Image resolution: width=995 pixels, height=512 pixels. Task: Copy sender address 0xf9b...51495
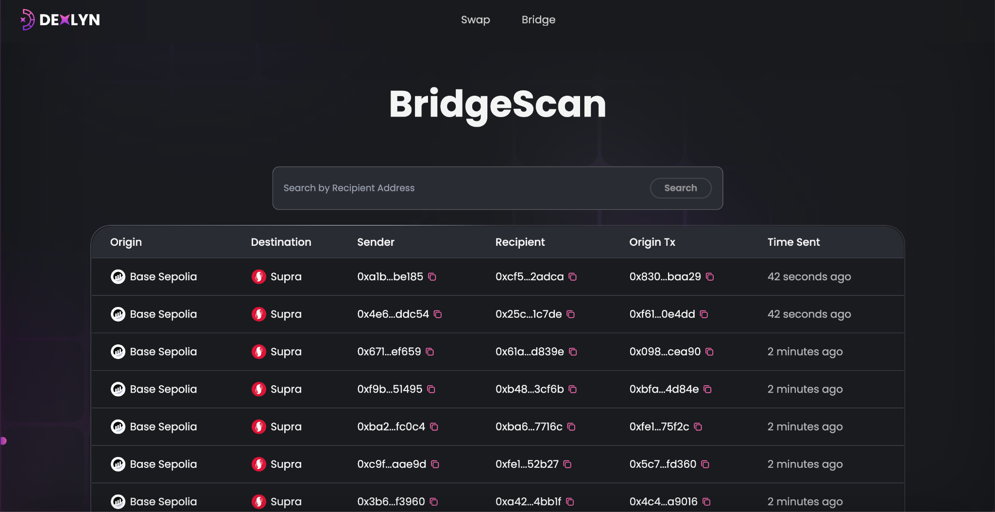click(x=431, y=389)
